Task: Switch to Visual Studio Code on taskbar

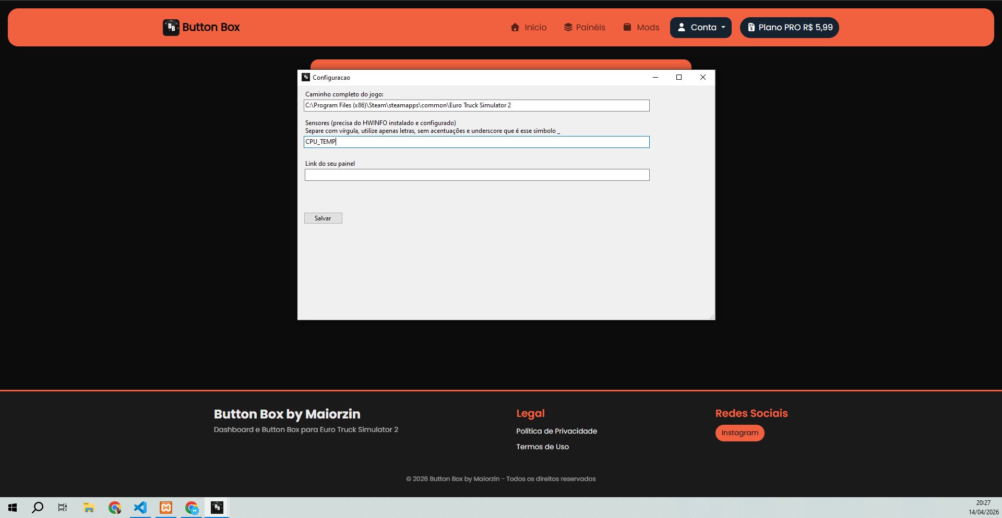Action: pyautogui.click(x=140, y=508)
